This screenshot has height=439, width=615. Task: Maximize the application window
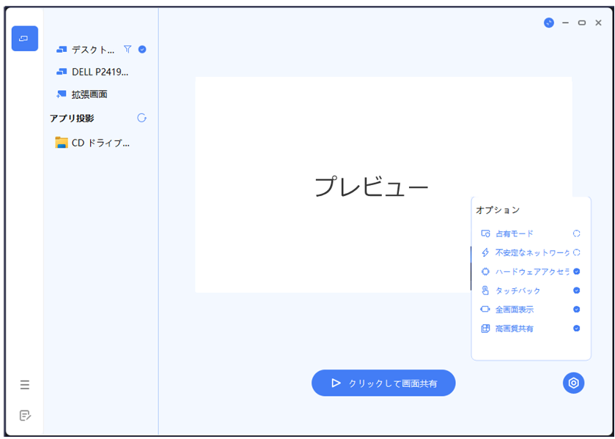[582, 23]
